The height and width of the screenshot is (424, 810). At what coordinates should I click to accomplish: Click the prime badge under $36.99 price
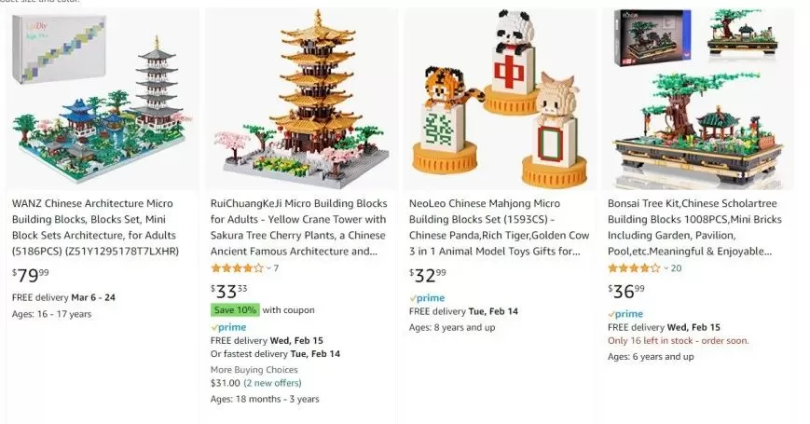(x=625, y=314)
